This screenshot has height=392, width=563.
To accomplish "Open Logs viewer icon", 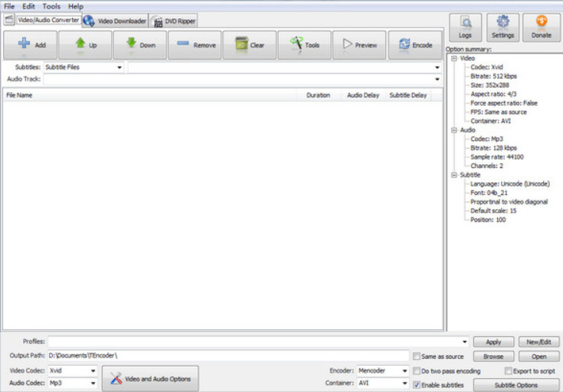I will click(x=466, y=28).
